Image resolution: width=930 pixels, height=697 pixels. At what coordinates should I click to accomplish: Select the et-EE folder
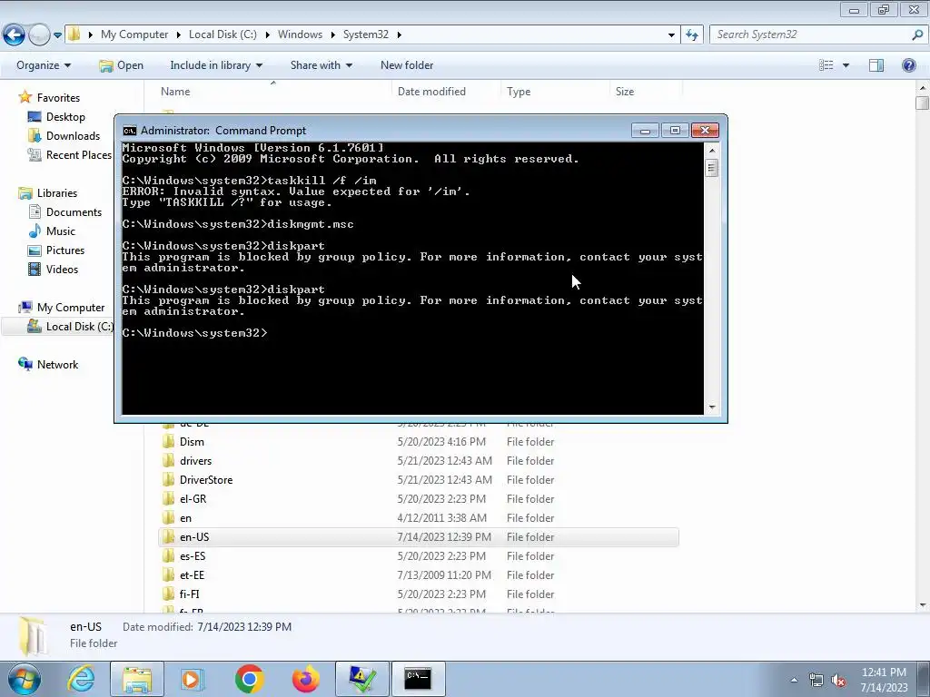418,574
